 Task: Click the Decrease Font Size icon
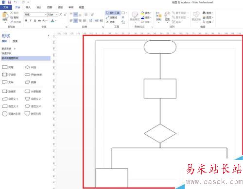pos(65,15)
